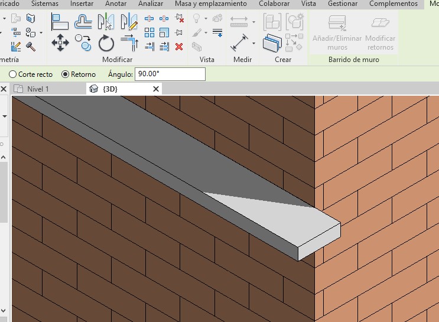Select the Corte recto radio button
The width and height of the screenshot is (439, 322).
13,74
